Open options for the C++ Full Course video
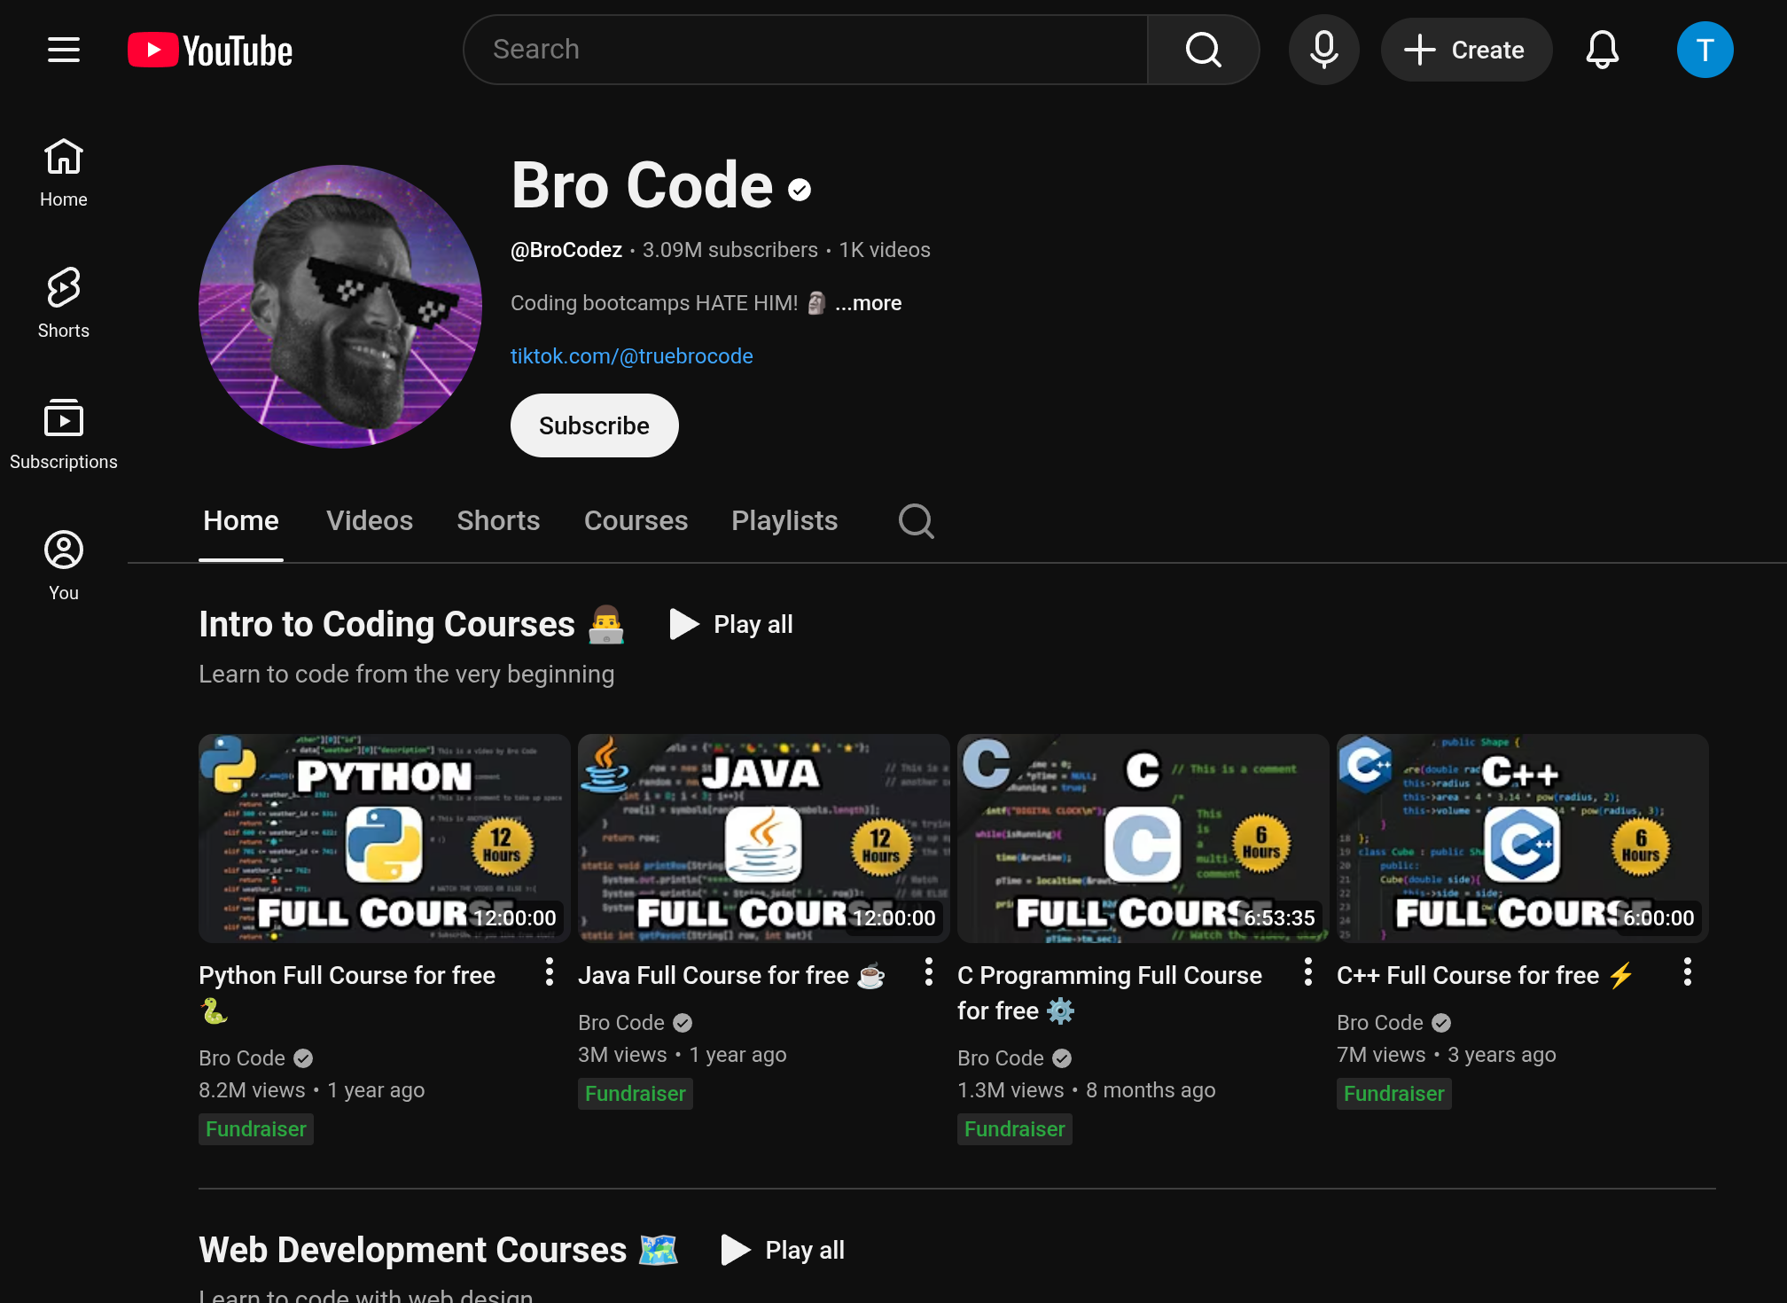This screenshot has height=1303, width=1787. (x=1687, y=972)
